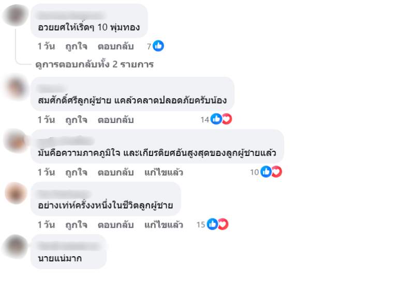
Task: Open avatar beside 'อย่างเท่ห์ครั้งหนึ่ง' comment
Action: [16, 193]
